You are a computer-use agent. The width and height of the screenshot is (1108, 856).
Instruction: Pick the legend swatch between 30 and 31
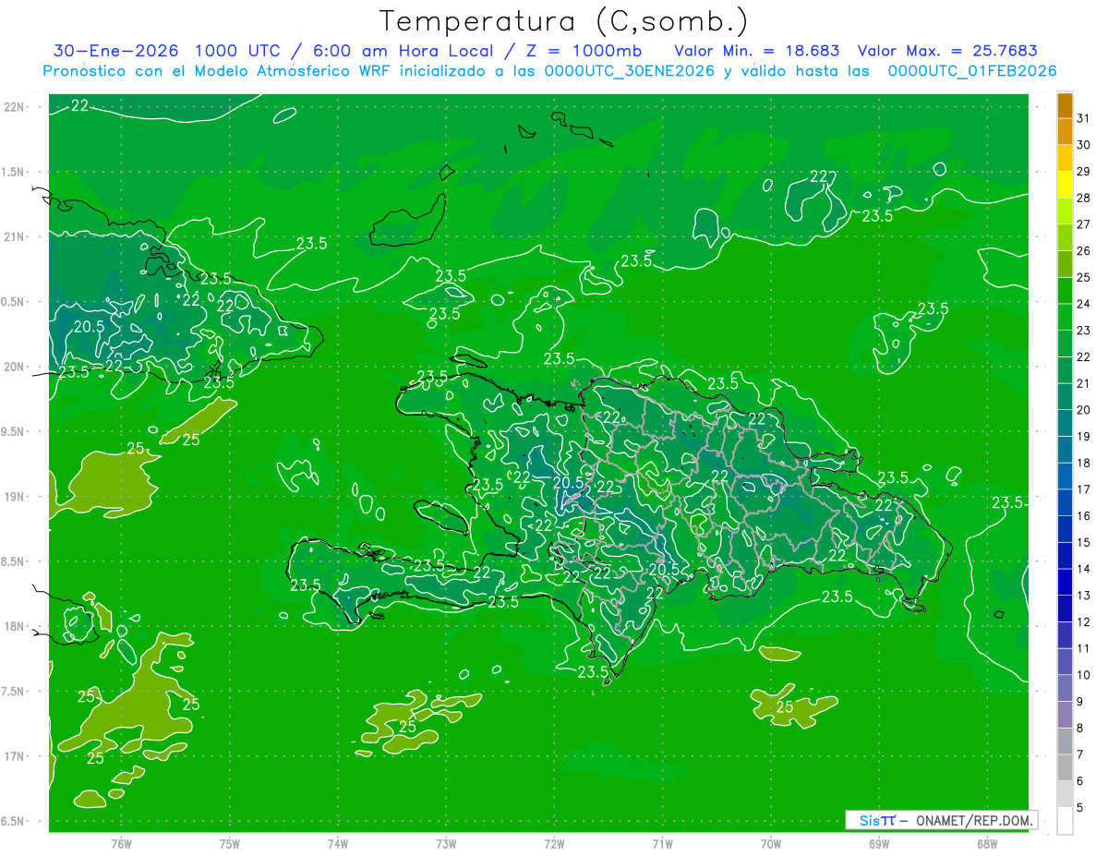tap(1065, 132)
